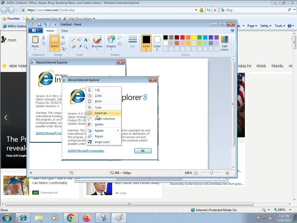Viewport: 297px width, 223px height.
Task: Click the Resize icon in Image group
Action: click(x=63, y=43)
